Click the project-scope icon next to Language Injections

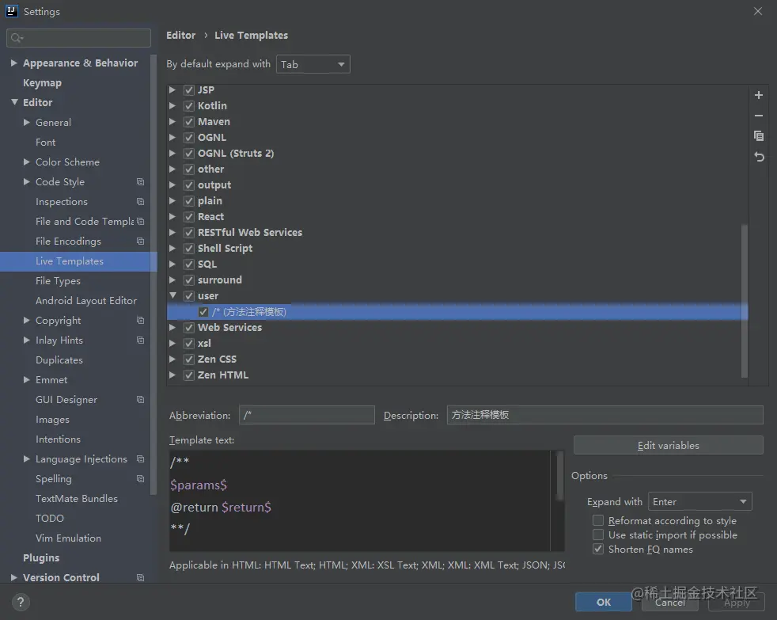click(140, 459)
